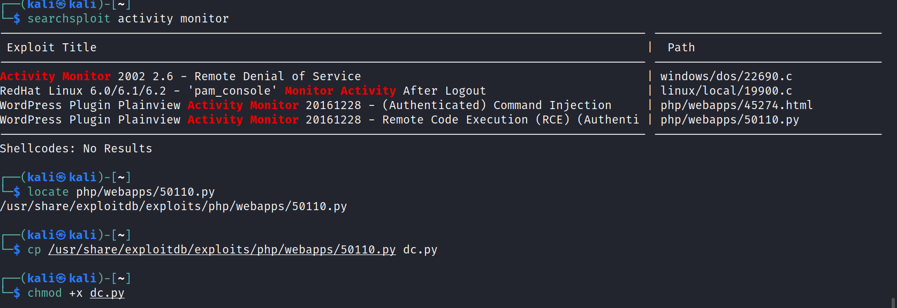897x308 pixels.
Task: Click dc.py destination in the cp command
Action: [x=420, y=250]
